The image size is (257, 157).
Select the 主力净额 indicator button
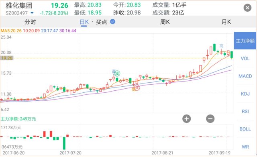pos(245,41)
